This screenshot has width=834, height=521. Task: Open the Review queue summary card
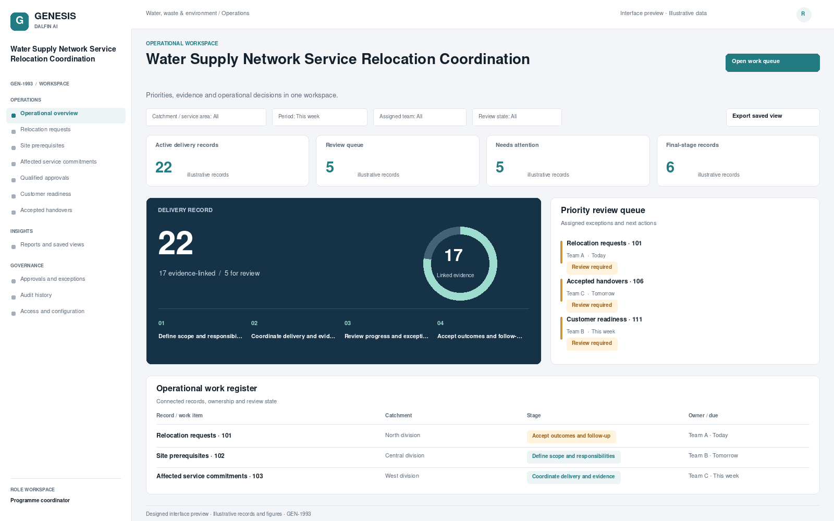tap(398, 160)
